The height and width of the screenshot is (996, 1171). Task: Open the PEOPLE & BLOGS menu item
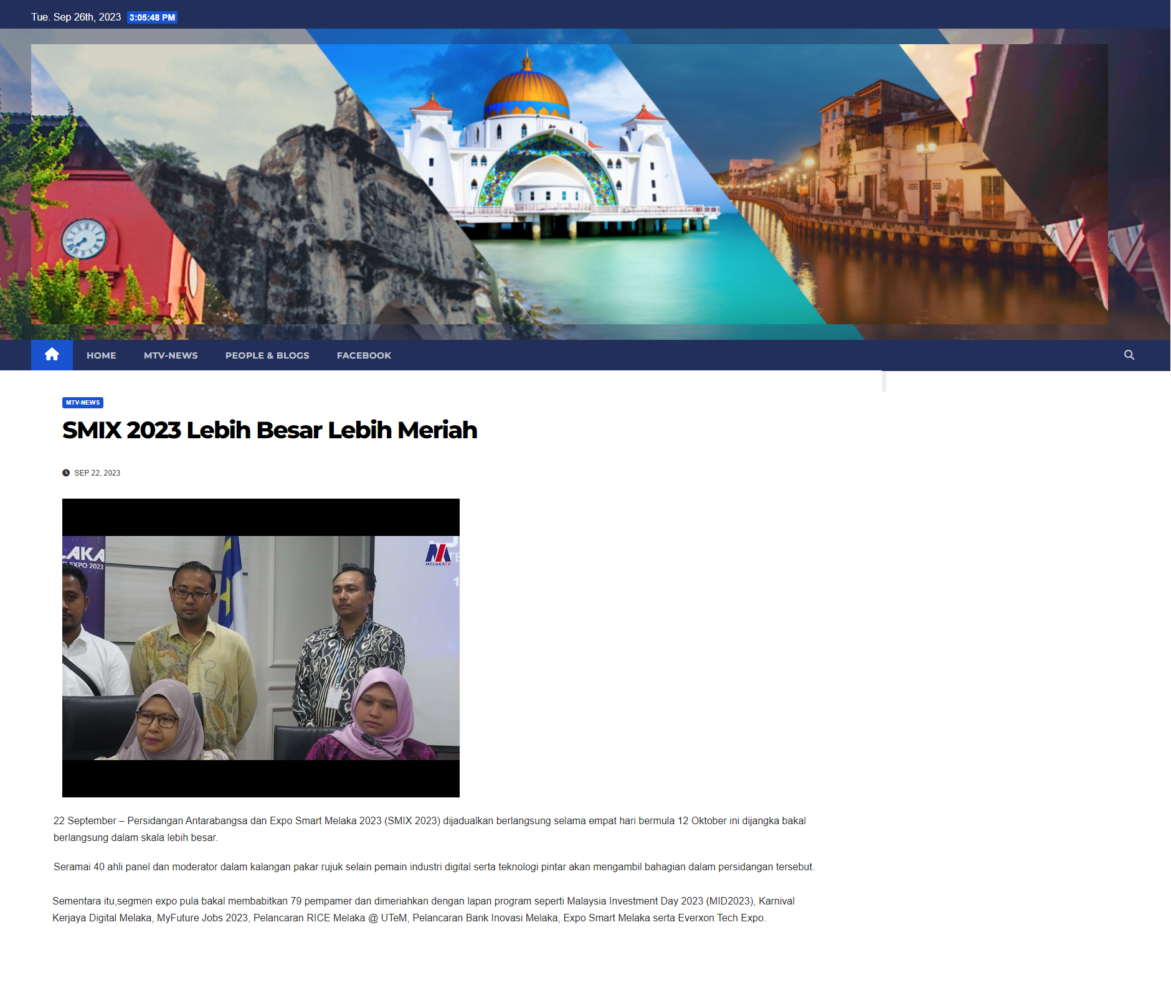tap(267, 355)
